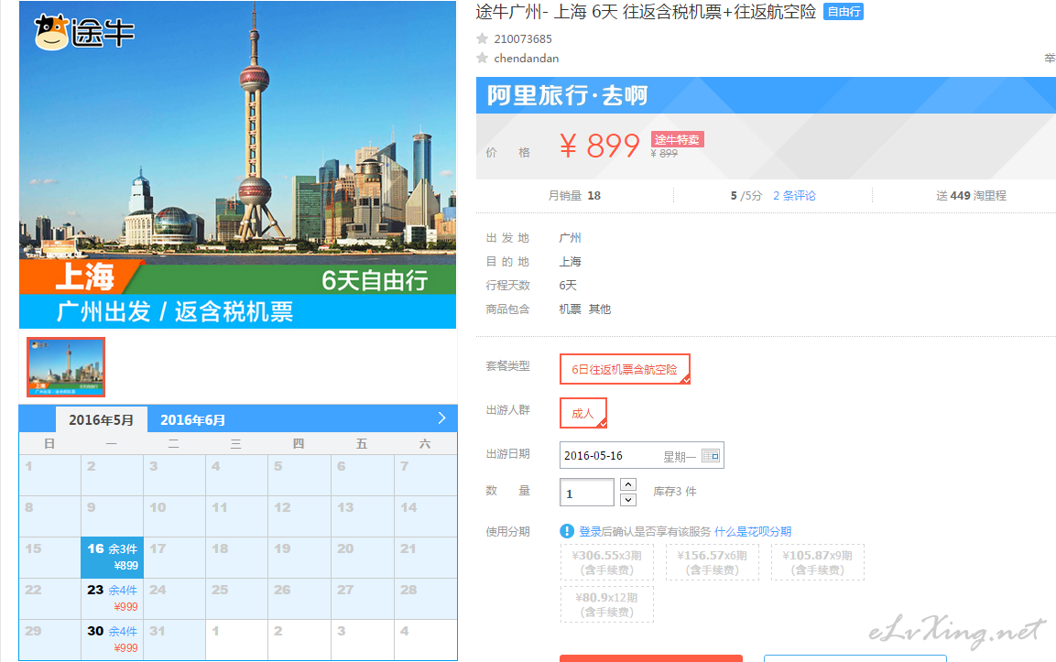This screenshot has height=662, width=1056.
Task: Select the 成人 traveler group option
Action: coord(583,413)
